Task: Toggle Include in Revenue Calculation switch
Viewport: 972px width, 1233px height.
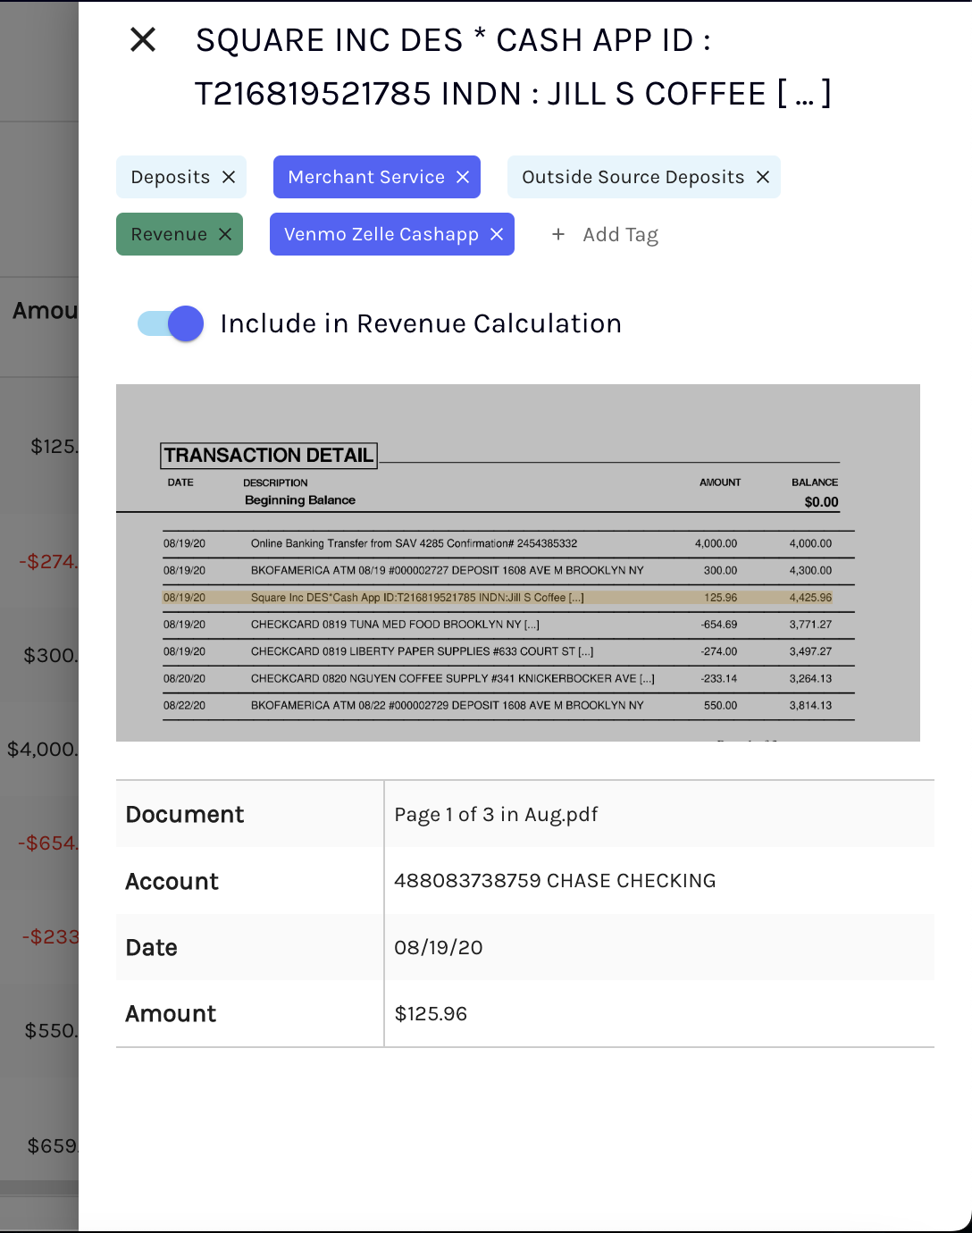Action: pos(171,323)
